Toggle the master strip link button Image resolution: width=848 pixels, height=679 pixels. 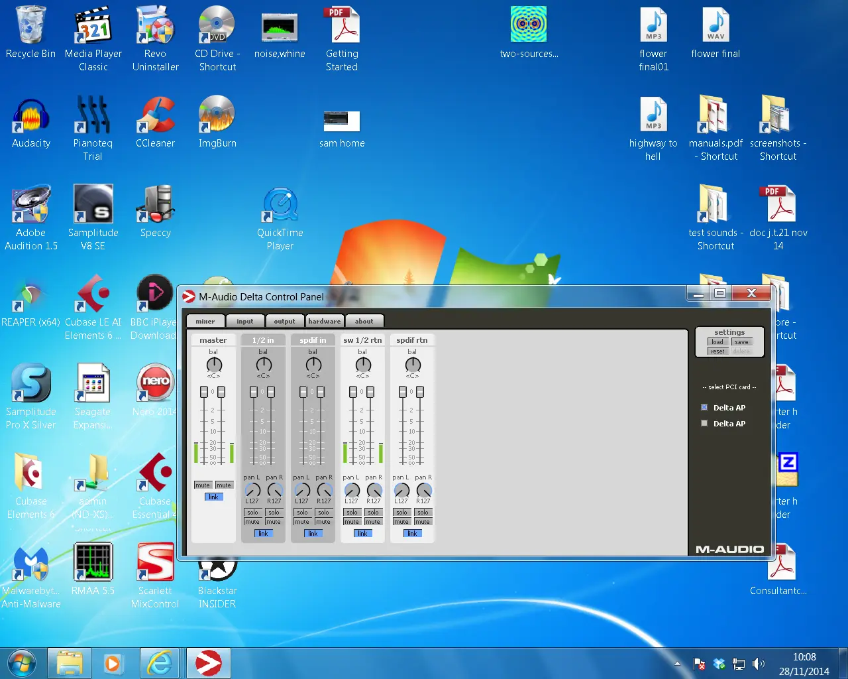[x=213, y=497]
